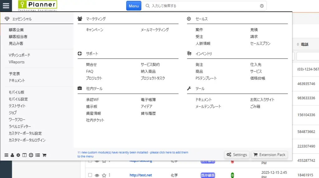Check the checkbox for the test.net row

(90, 175)
